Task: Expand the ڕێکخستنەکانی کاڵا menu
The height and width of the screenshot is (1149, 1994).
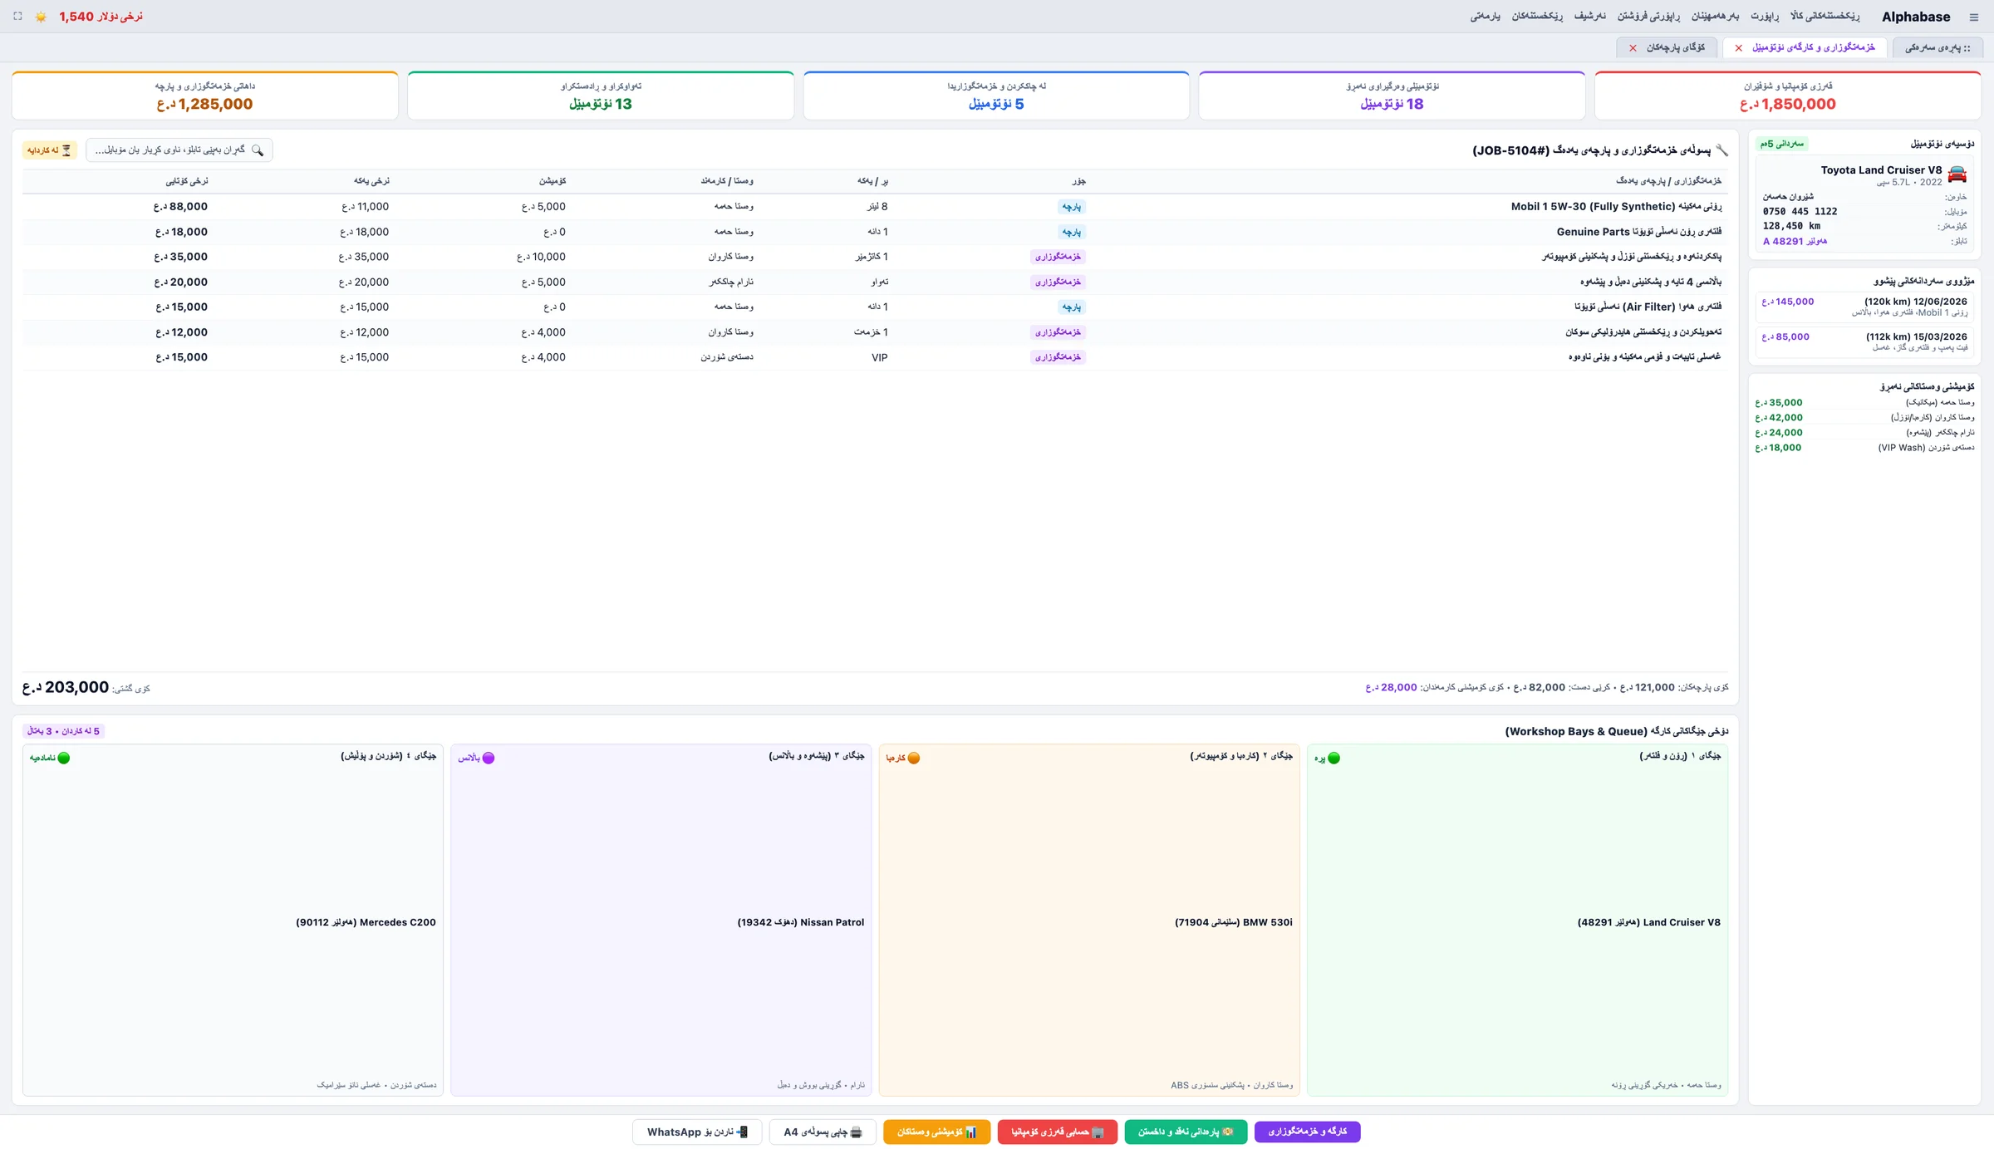Action: 1825,17
